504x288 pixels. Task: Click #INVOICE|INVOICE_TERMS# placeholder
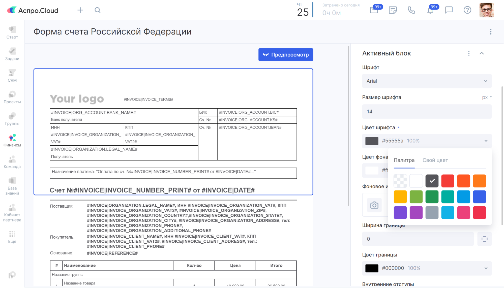click(149, 100)
